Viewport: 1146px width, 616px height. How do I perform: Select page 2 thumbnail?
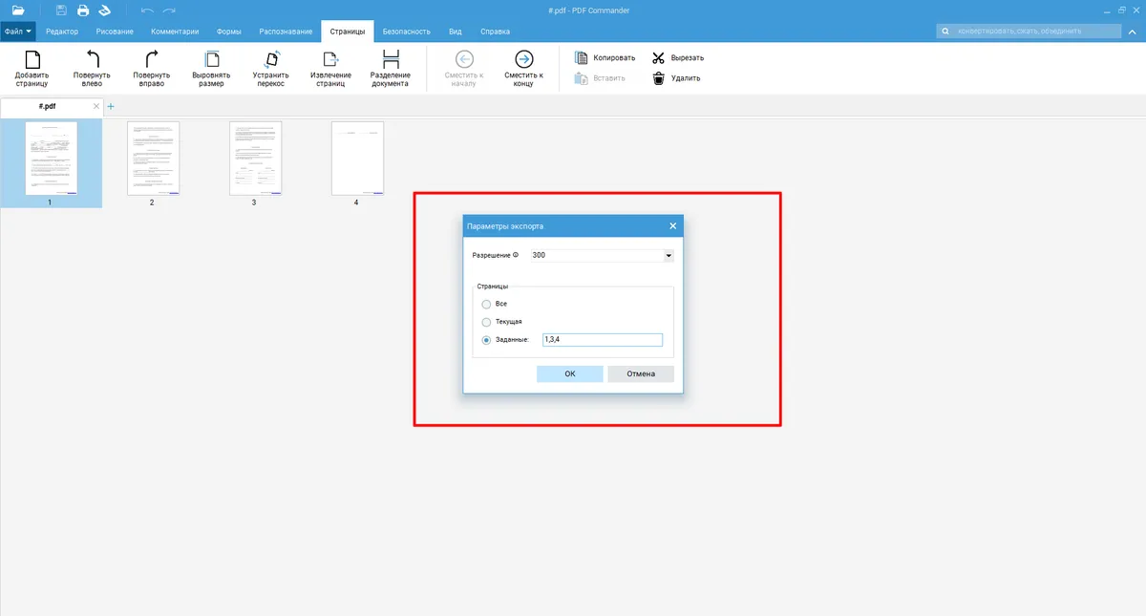(x=153, y=158)
